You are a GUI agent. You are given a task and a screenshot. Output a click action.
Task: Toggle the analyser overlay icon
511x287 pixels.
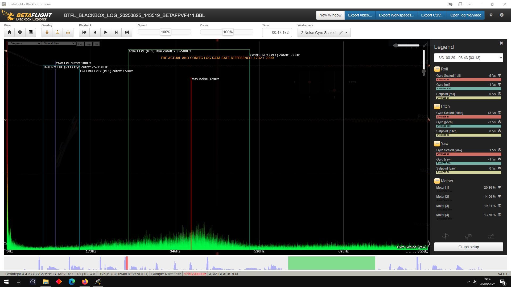[x=68, y=32]
